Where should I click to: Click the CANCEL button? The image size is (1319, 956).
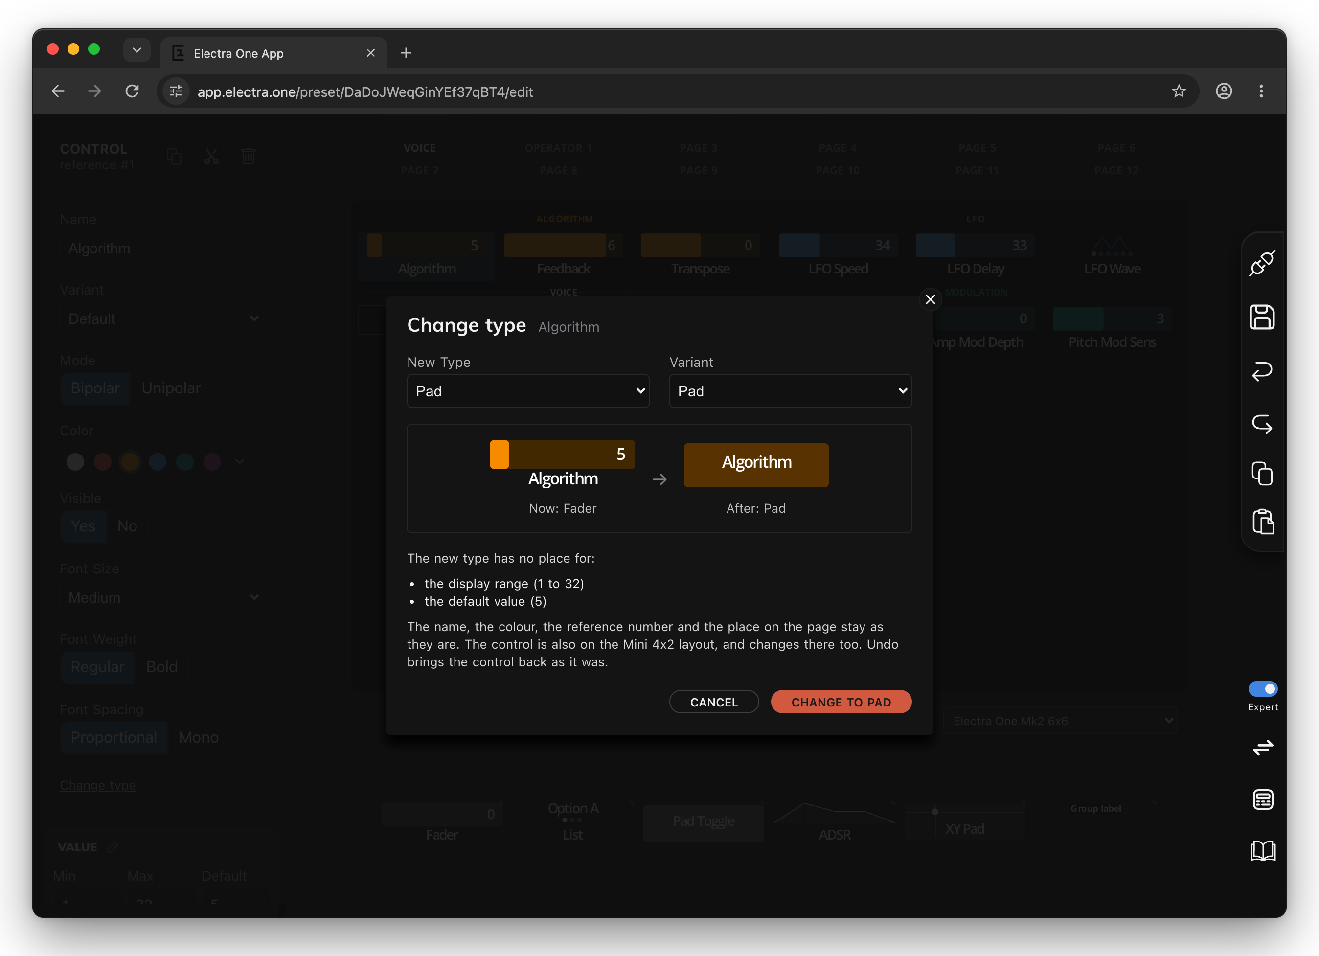714,702
